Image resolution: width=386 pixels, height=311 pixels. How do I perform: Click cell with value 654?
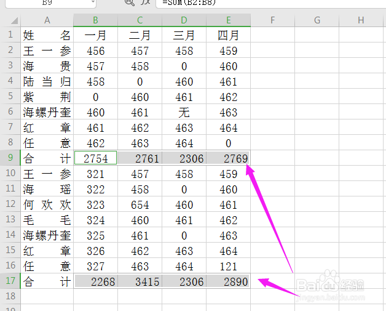[x=140, y=204]
